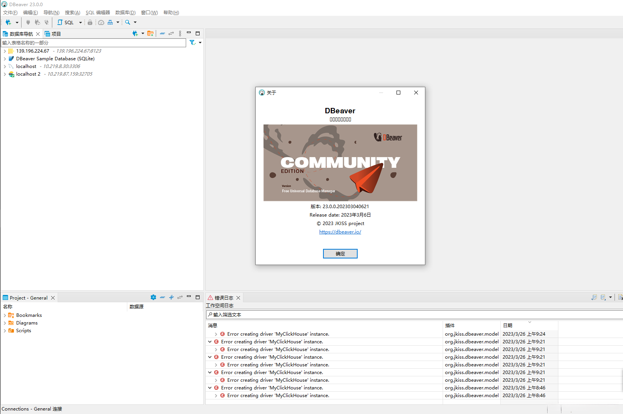Create new folder in database navigator panel
Screen dimensions: 623x414
coord(150,33)
